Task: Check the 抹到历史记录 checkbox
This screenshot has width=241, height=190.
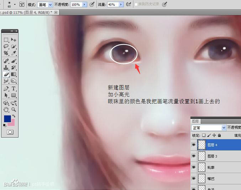Action: pos(136,4)
